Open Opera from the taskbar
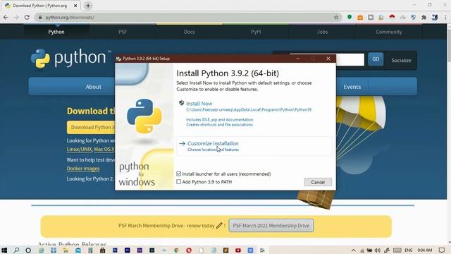Screen dimensions: 451x254 pyautogui.click(x=189, y=250)
